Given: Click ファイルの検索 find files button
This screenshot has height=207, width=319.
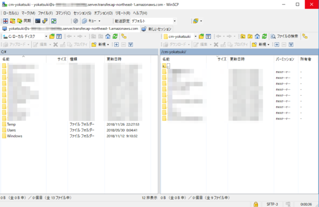Looking at the screenshot, I should click(x=285, y=36).
